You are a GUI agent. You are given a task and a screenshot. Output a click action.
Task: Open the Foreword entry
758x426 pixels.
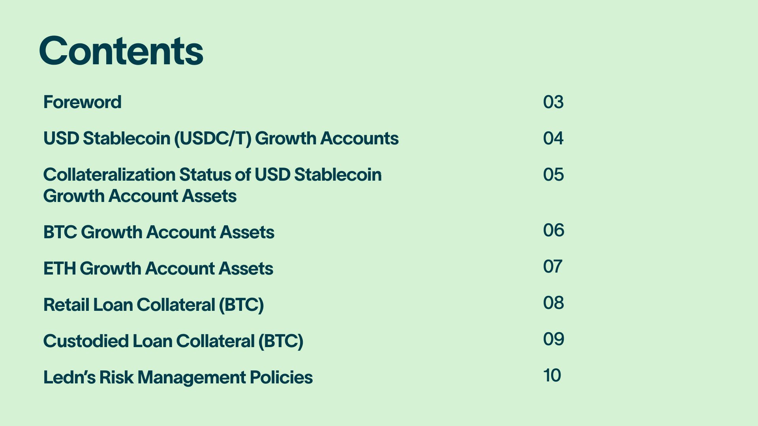[82, 102]
